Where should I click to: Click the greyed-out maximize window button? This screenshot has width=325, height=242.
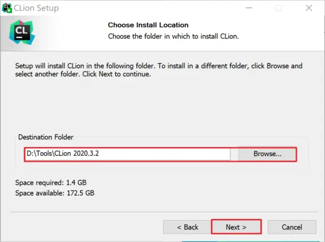[278, 8]
